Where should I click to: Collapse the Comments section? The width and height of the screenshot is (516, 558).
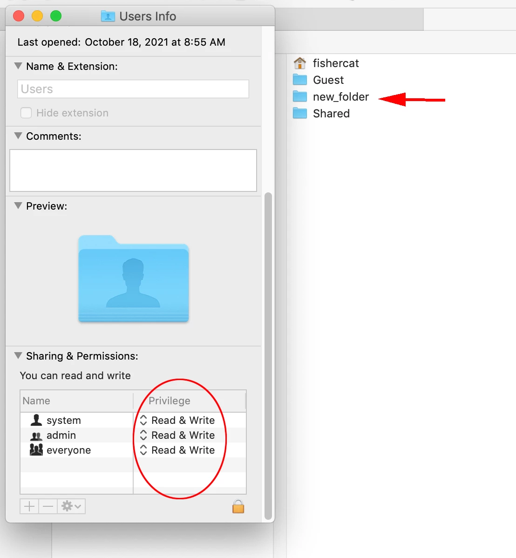pyautogui.click(x=18, y=136)
